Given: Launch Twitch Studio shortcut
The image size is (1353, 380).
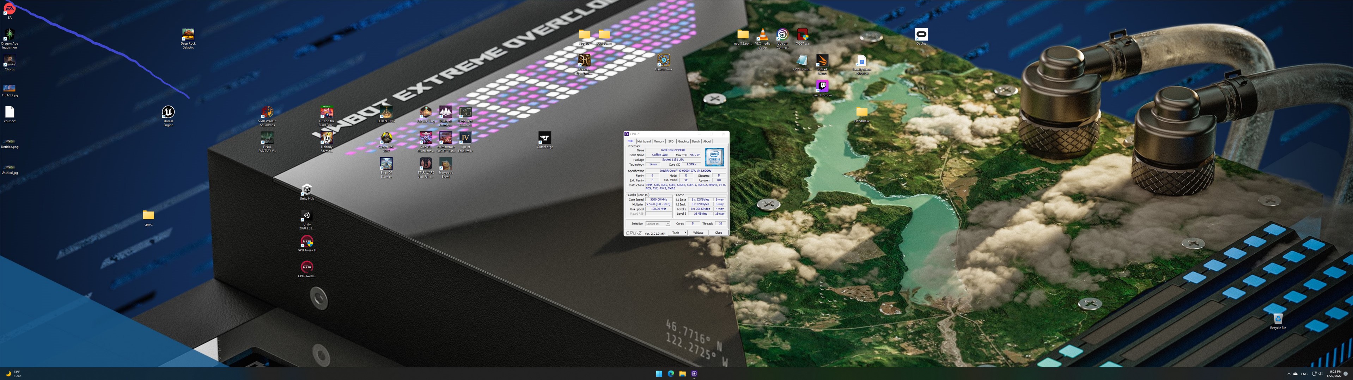Looking at the screenshot, I should [822, 88].
